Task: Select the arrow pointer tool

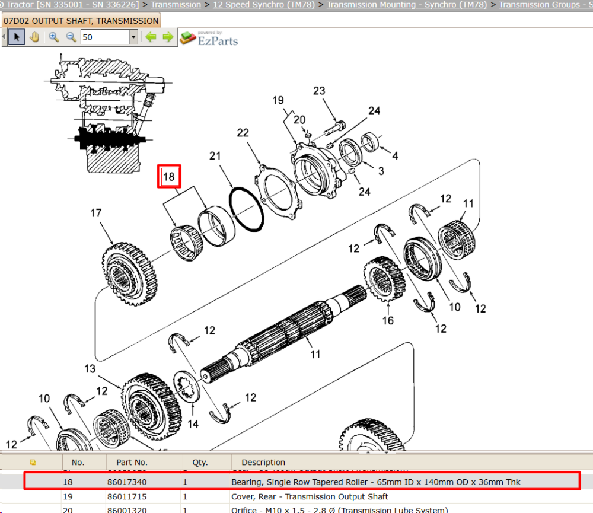Action: [x=16, y=37]
